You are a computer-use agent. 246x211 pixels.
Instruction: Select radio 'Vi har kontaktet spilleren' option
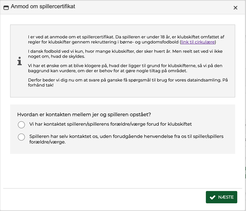(22, 124)
